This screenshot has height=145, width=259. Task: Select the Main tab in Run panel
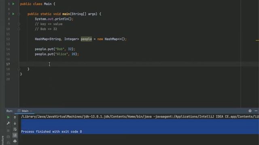(25, 111)
